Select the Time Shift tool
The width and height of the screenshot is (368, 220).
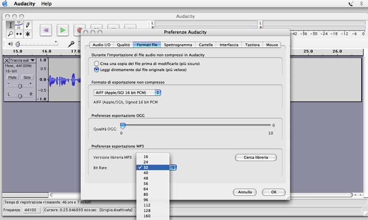[19, 34]
